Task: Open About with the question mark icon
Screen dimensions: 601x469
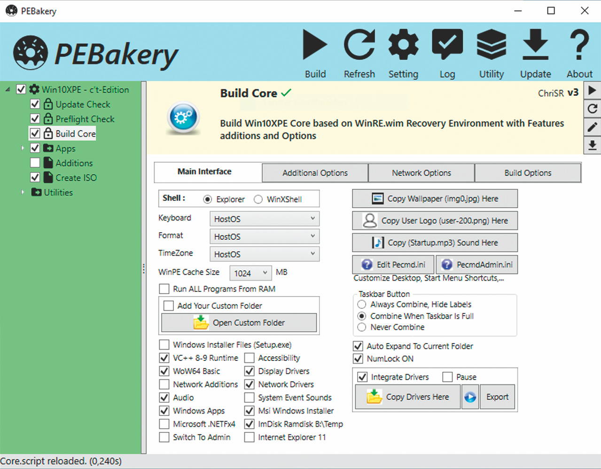Action: pyautogui.click(x=579, y=45)
